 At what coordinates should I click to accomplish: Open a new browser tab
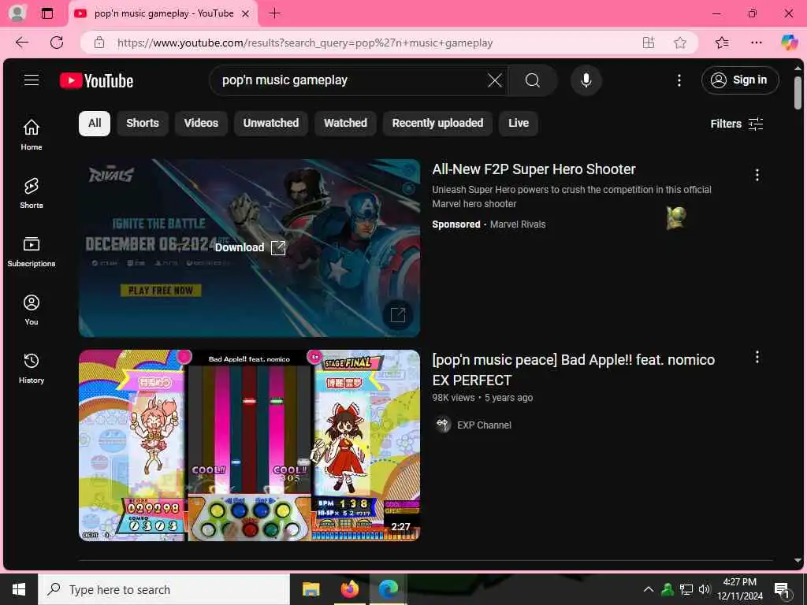tap(275, 13)
